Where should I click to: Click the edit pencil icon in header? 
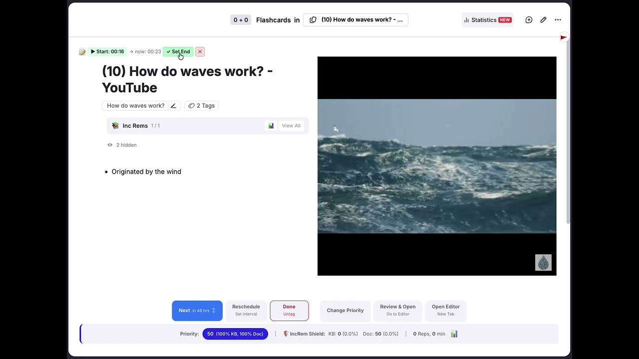point(543,20)
